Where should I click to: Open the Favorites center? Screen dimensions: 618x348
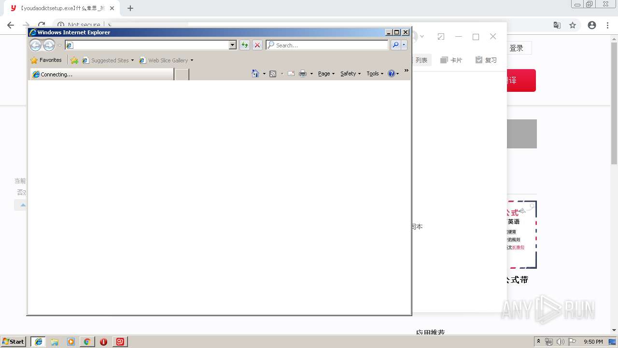coord(46,60)
